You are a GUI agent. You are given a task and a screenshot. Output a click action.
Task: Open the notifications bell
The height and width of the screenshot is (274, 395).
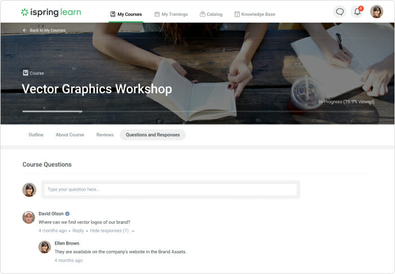tap(357, 12)
